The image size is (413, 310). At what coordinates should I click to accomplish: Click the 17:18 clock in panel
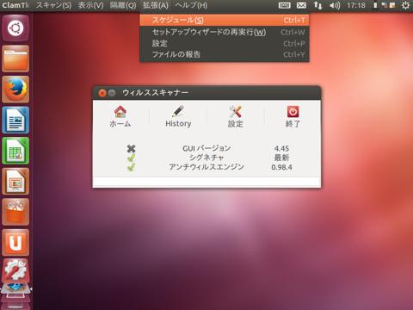(356, 5)
